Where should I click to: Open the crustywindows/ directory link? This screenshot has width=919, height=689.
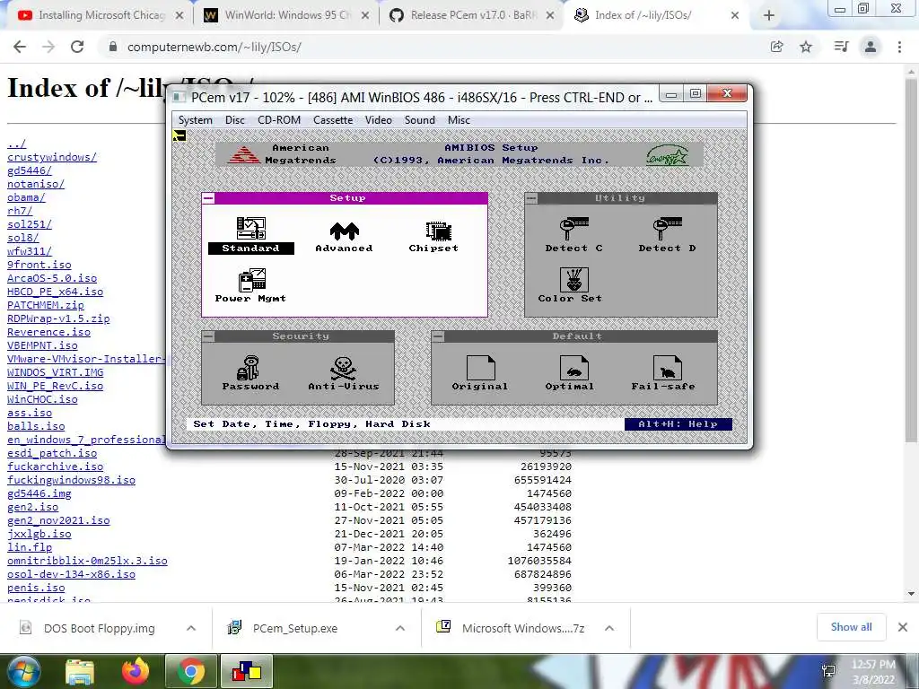tap(51, 157)
